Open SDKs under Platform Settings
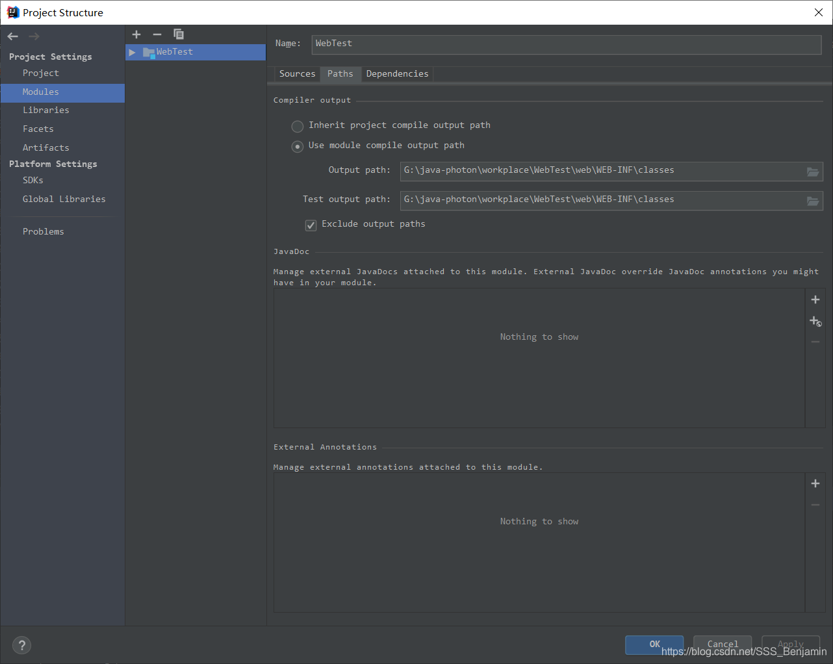 [x=33, y=181]
